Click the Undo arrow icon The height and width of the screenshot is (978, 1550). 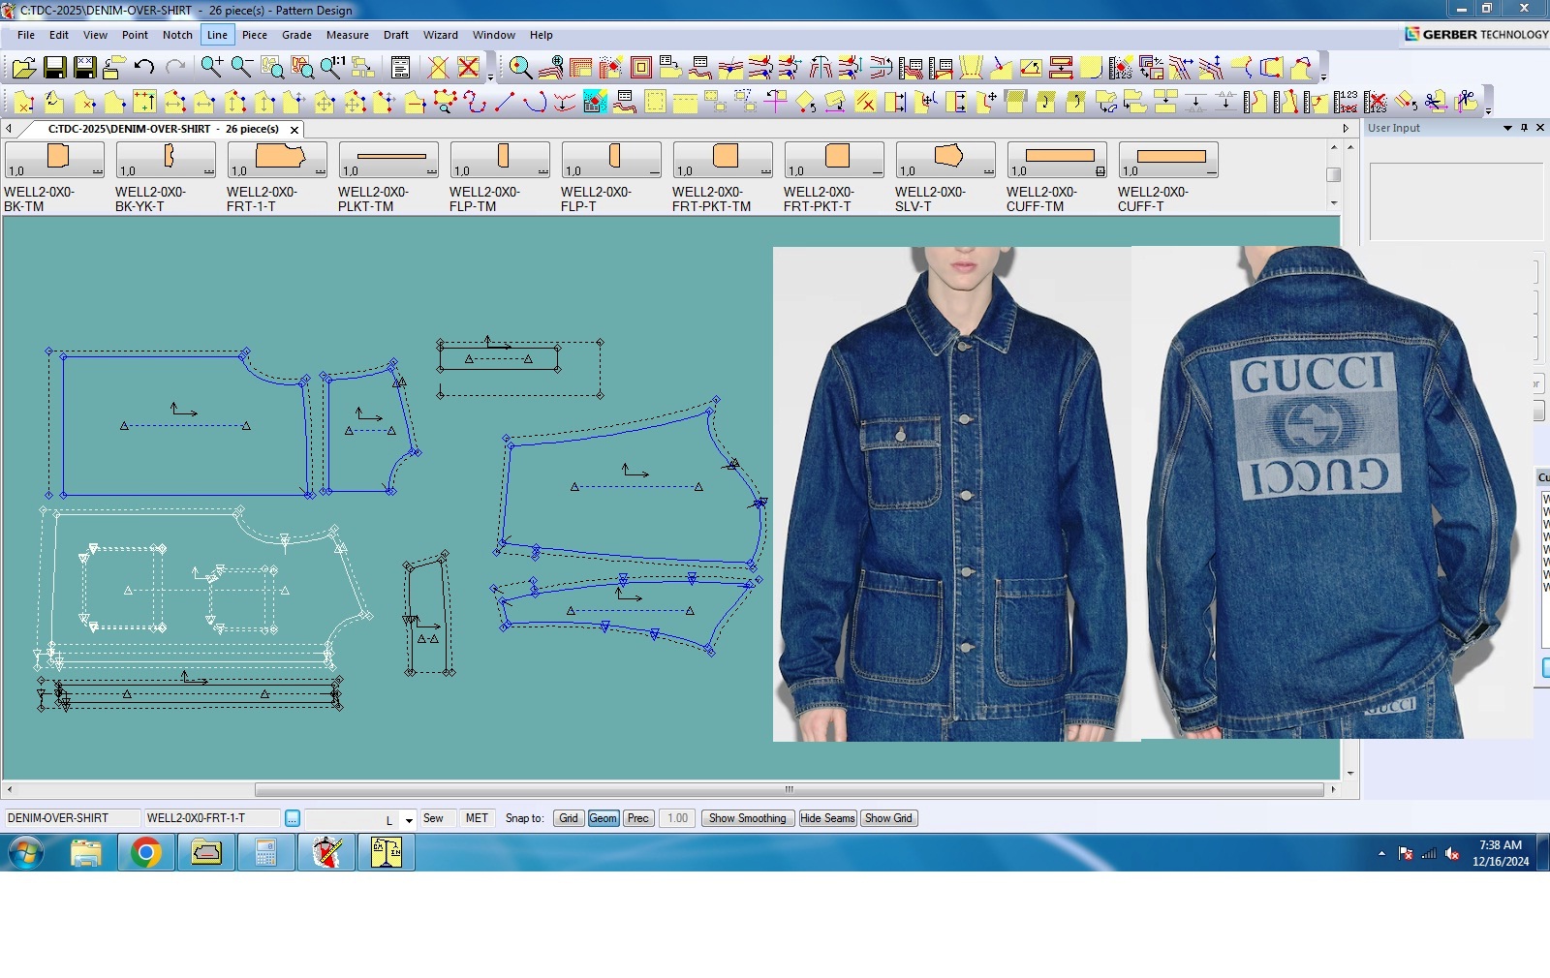click(144, 67)
